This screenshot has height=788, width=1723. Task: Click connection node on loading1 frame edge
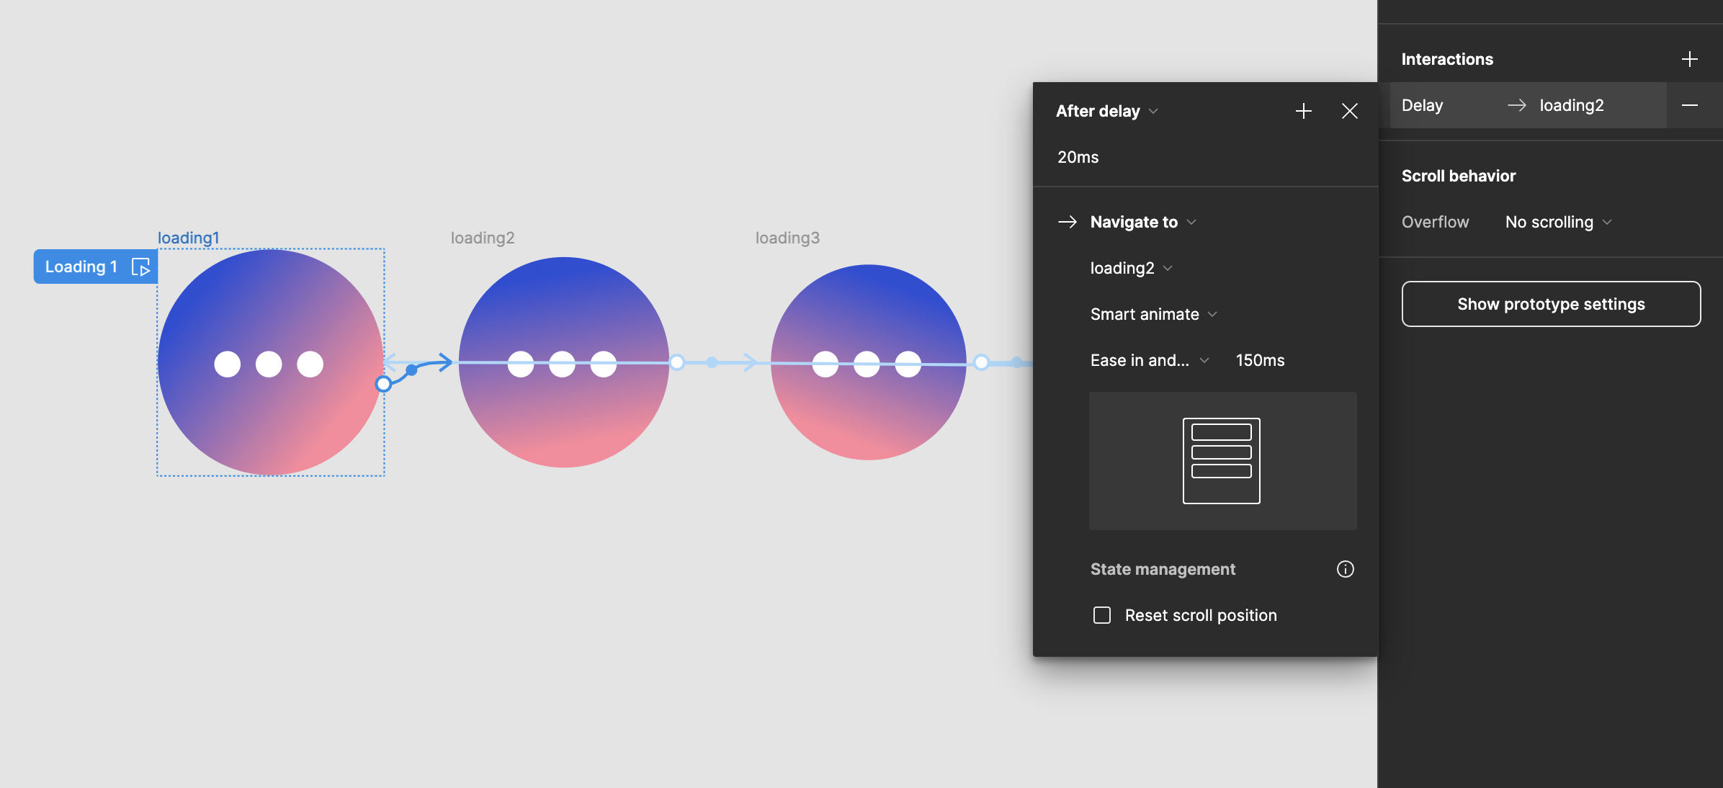tap(384, 384)
